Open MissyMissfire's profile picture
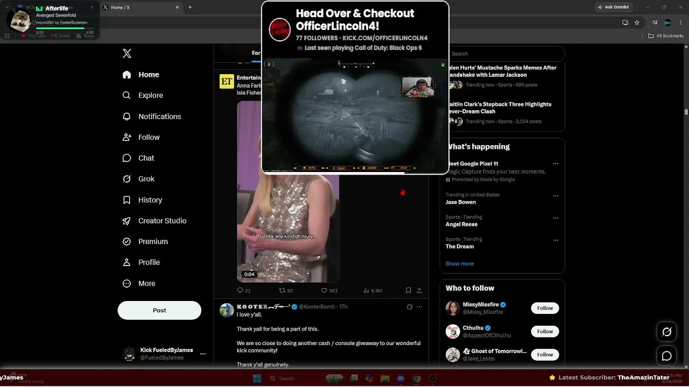 coord(453,308)
